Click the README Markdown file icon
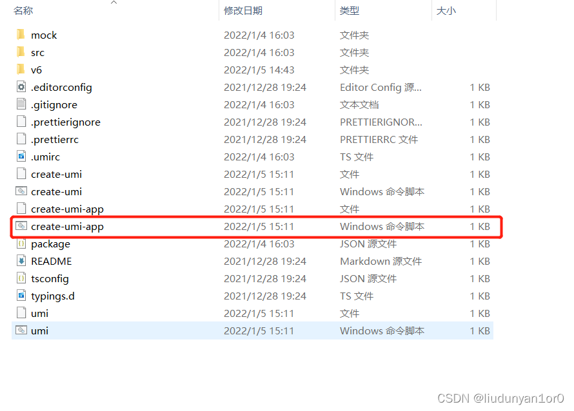Viewport: 574px width, 411px height. point(21,261)
